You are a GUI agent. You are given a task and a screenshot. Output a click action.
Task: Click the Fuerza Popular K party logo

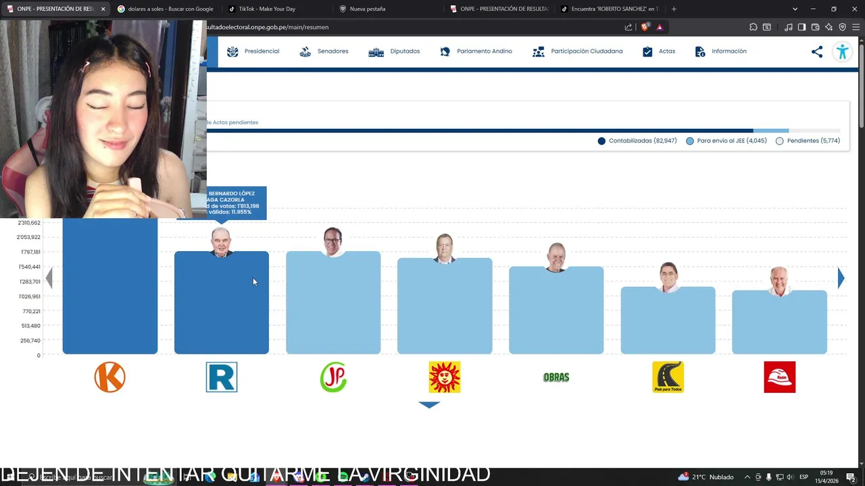(x=110, y=377)
